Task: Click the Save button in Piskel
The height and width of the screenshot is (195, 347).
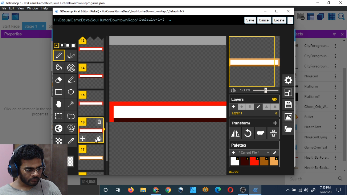Action: pyautogui.click(x=250, y=20)
